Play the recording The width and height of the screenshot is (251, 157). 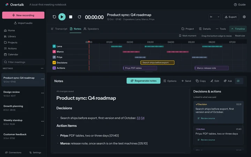[62, 17]
